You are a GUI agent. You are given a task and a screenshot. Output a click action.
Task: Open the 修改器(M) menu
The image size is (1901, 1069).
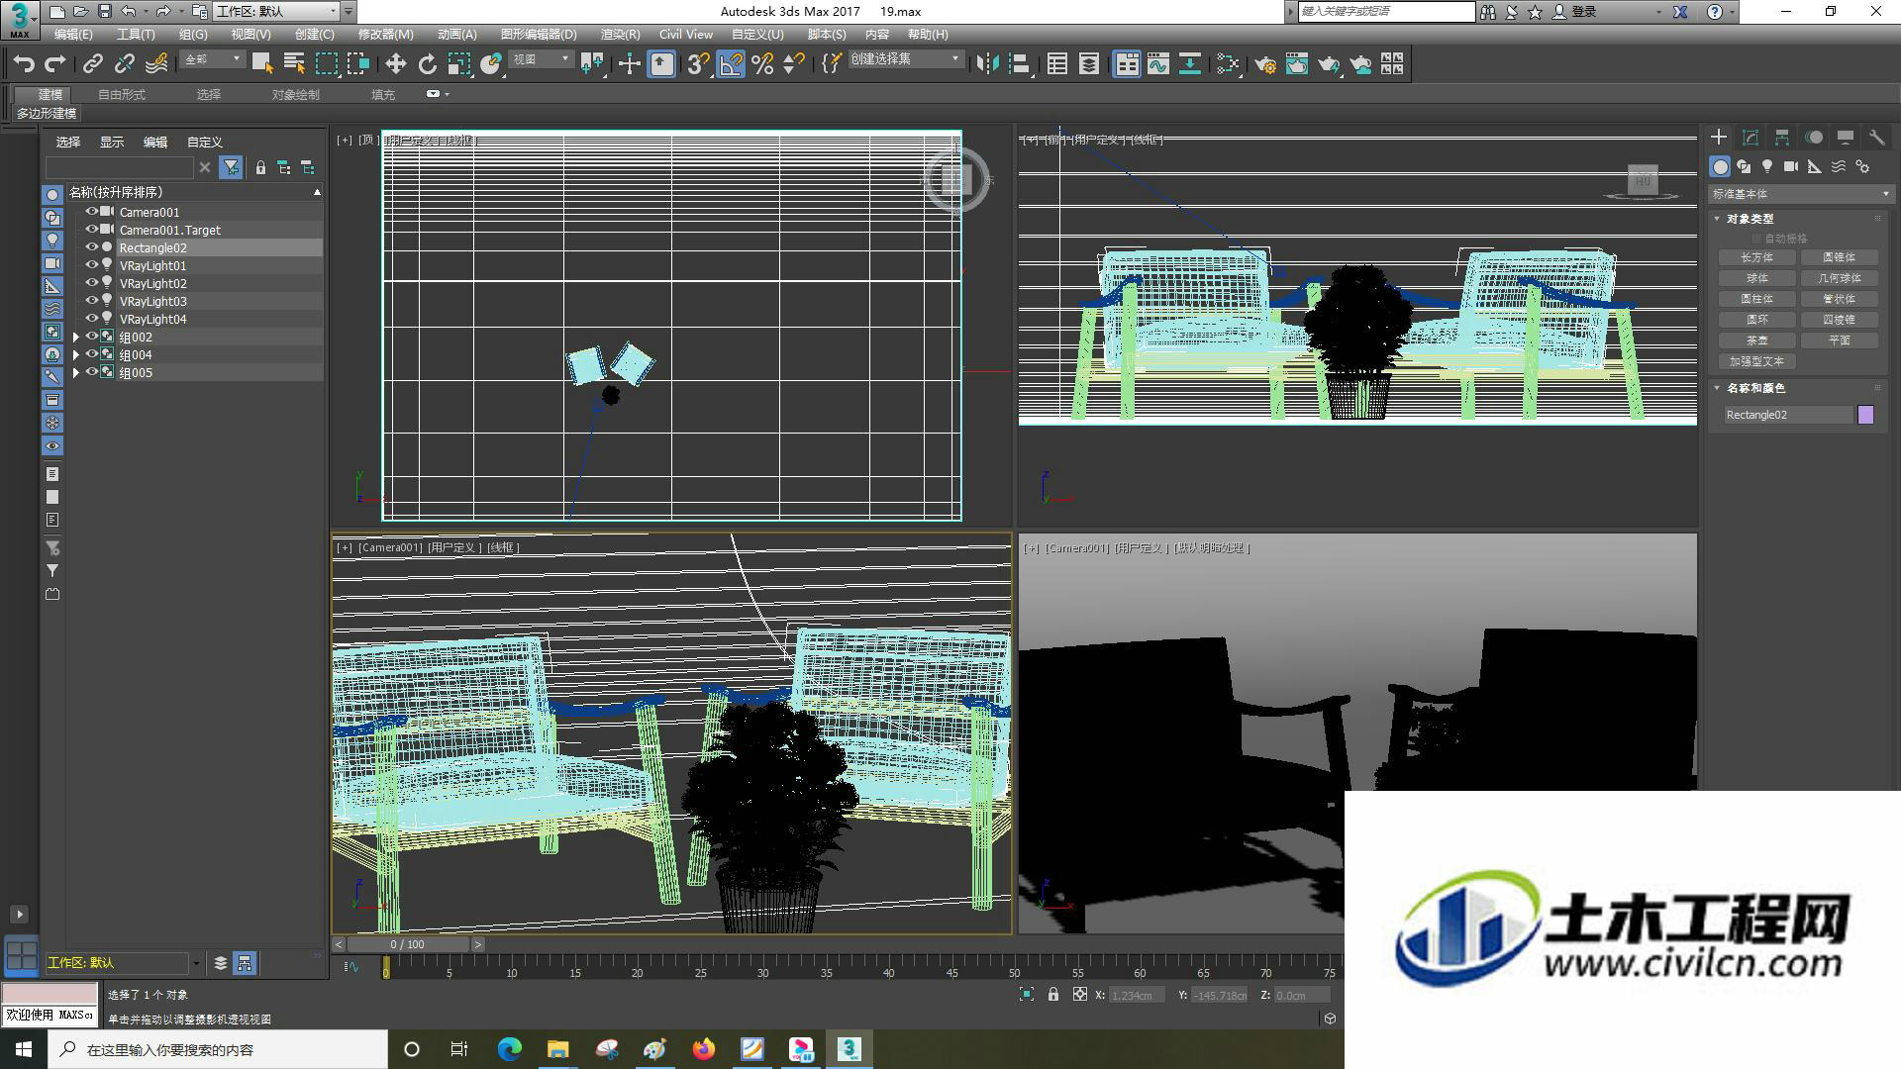[385, 35]
